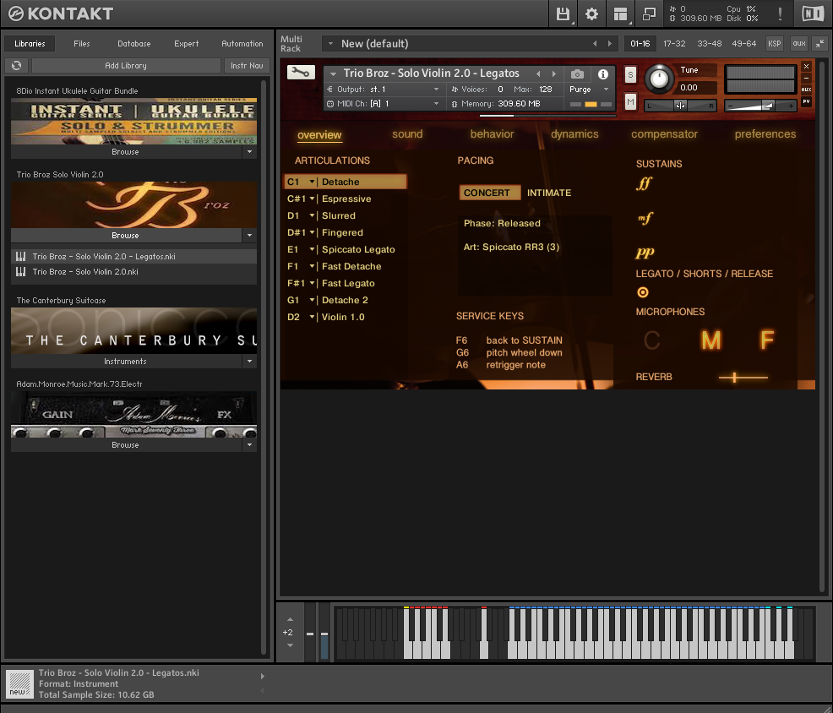Take a snapshot with camera icon
The width and height of the screenshot is (833, 713).
(577, 73)
